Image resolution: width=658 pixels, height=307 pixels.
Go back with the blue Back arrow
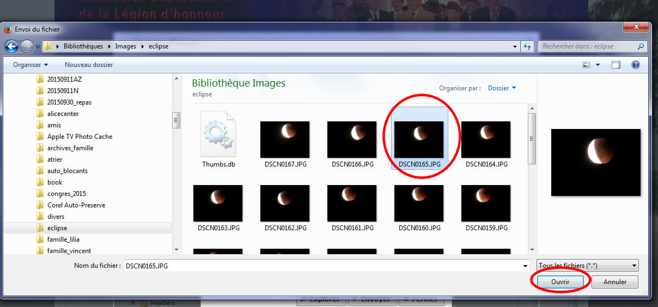(x=11, y=47)
